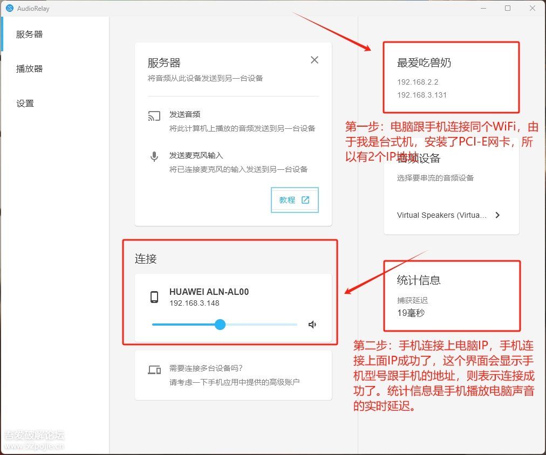Click the phone icon for HUAWEI ALN-AL00

tap(154, 297)
